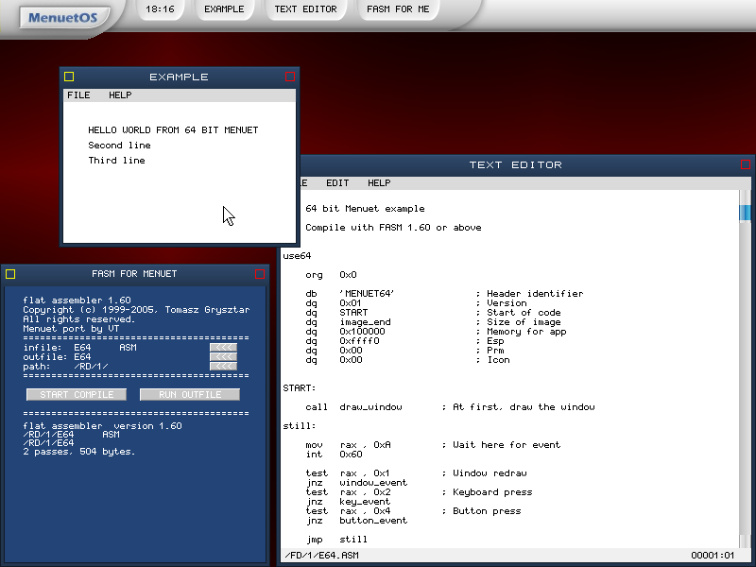Select the FASM FOR ME taskbar button
The width and height of the screenshot is (756, 567).
(398, 9)
